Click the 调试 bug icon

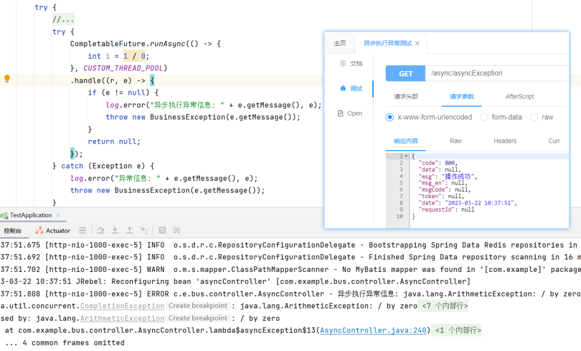coord(343,88)
